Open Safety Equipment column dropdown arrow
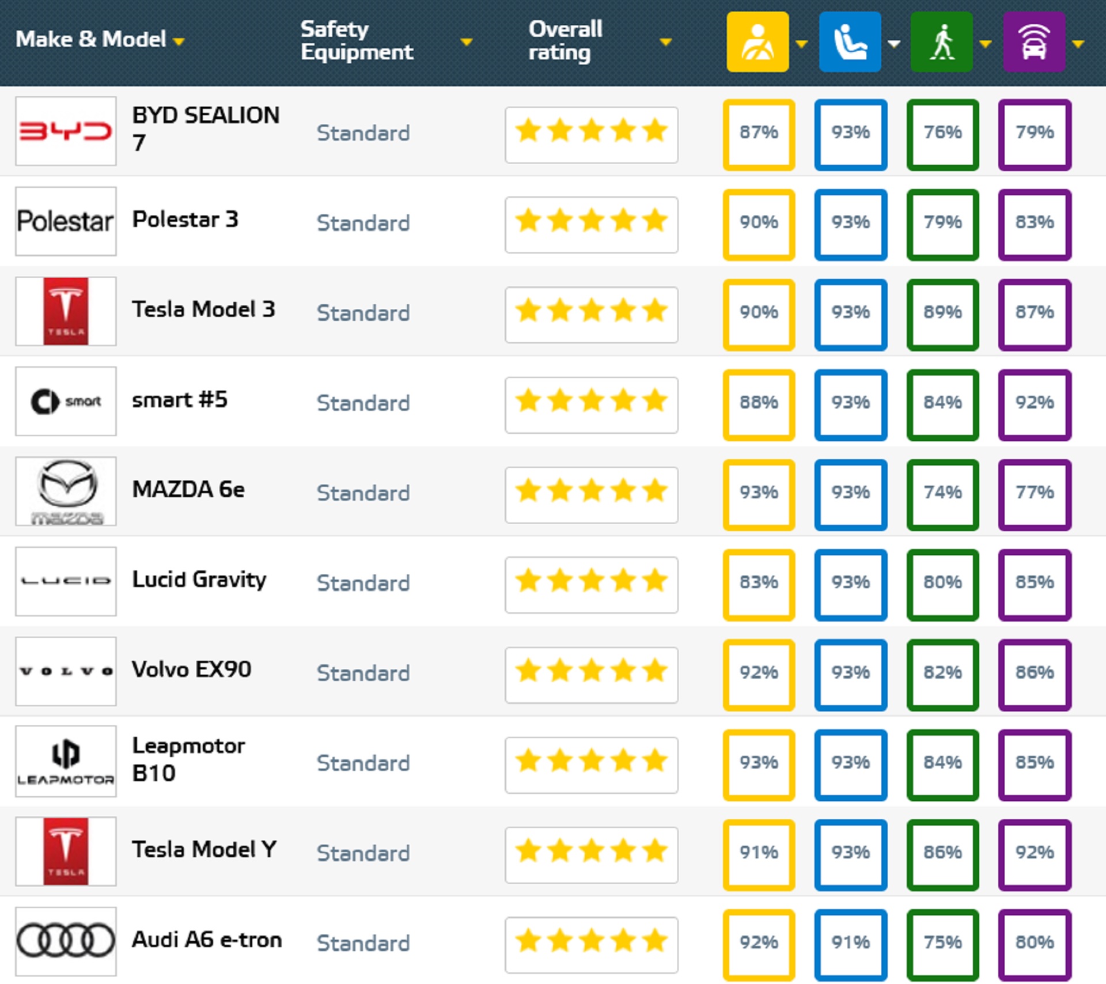The height and width of the screenshot is (984, 1106). pos(467,42)
